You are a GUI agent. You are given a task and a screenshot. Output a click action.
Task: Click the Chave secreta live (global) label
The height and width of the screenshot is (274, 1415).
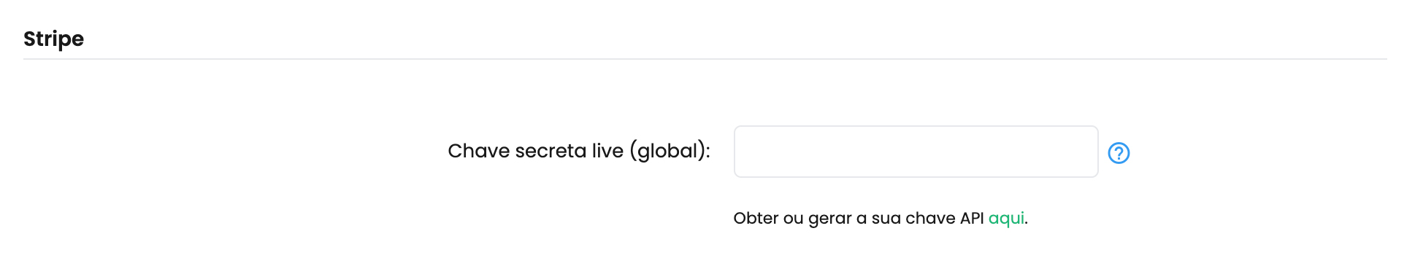tap(579, 151)
